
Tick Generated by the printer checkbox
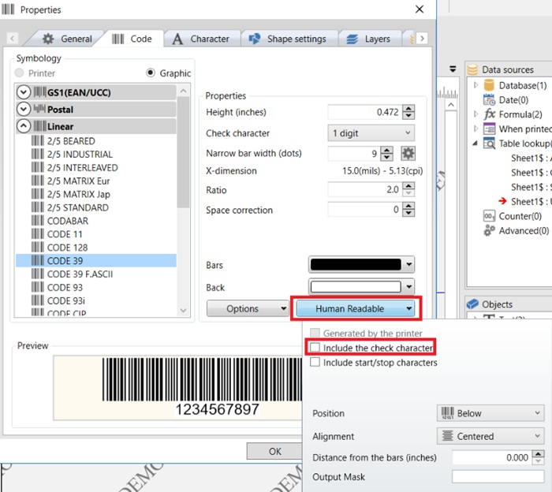(x=315, y=333)
